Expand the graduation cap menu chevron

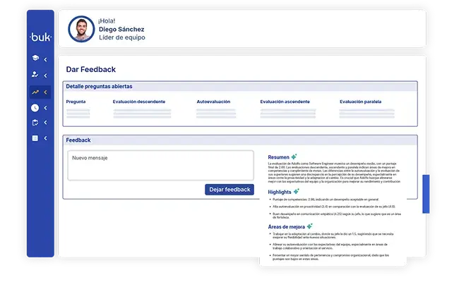pos(46,59)
